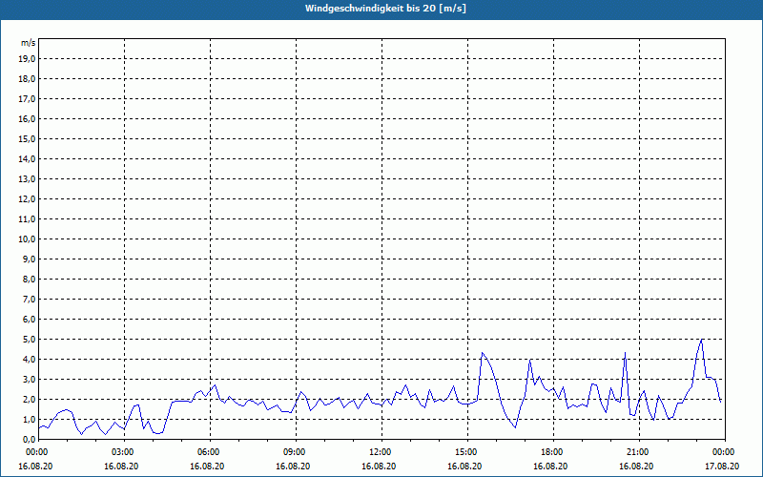Click the 16,0 y-axis label
Screen dimensions: 763x477
pyautogui.click(x=27, y=118)
